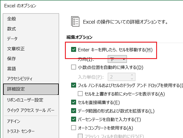183x138 pixels.
Task: Open the データ category
Action: [31, 39]
